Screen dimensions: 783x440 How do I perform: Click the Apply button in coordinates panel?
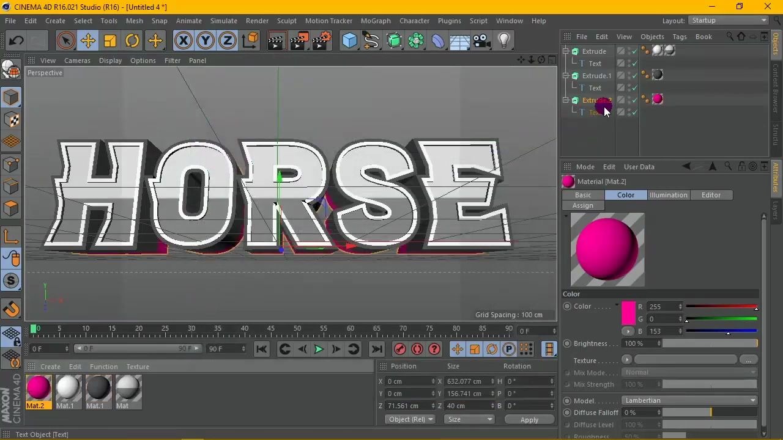click(x=529, y=420)
